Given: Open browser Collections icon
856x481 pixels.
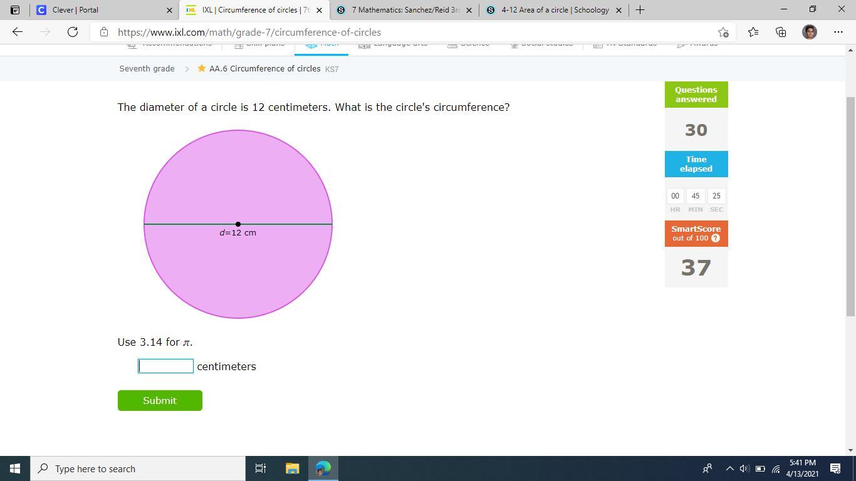Looking at the screenshot, I should click(781, 32).
